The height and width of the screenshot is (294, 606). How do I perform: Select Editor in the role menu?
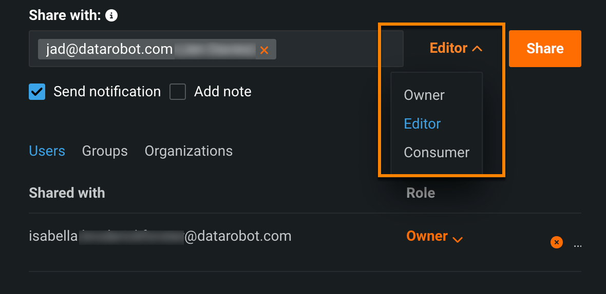coord(422,124)
